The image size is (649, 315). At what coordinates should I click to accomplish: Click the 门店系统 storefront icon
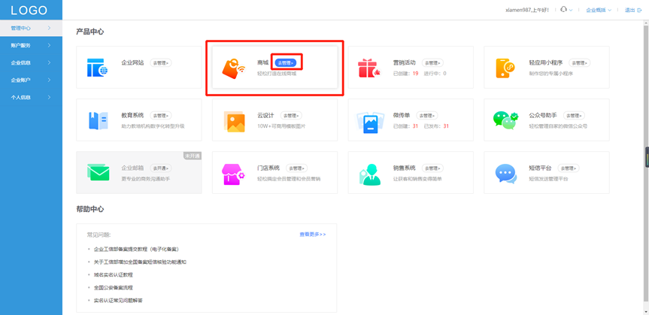tap(234, 174)
